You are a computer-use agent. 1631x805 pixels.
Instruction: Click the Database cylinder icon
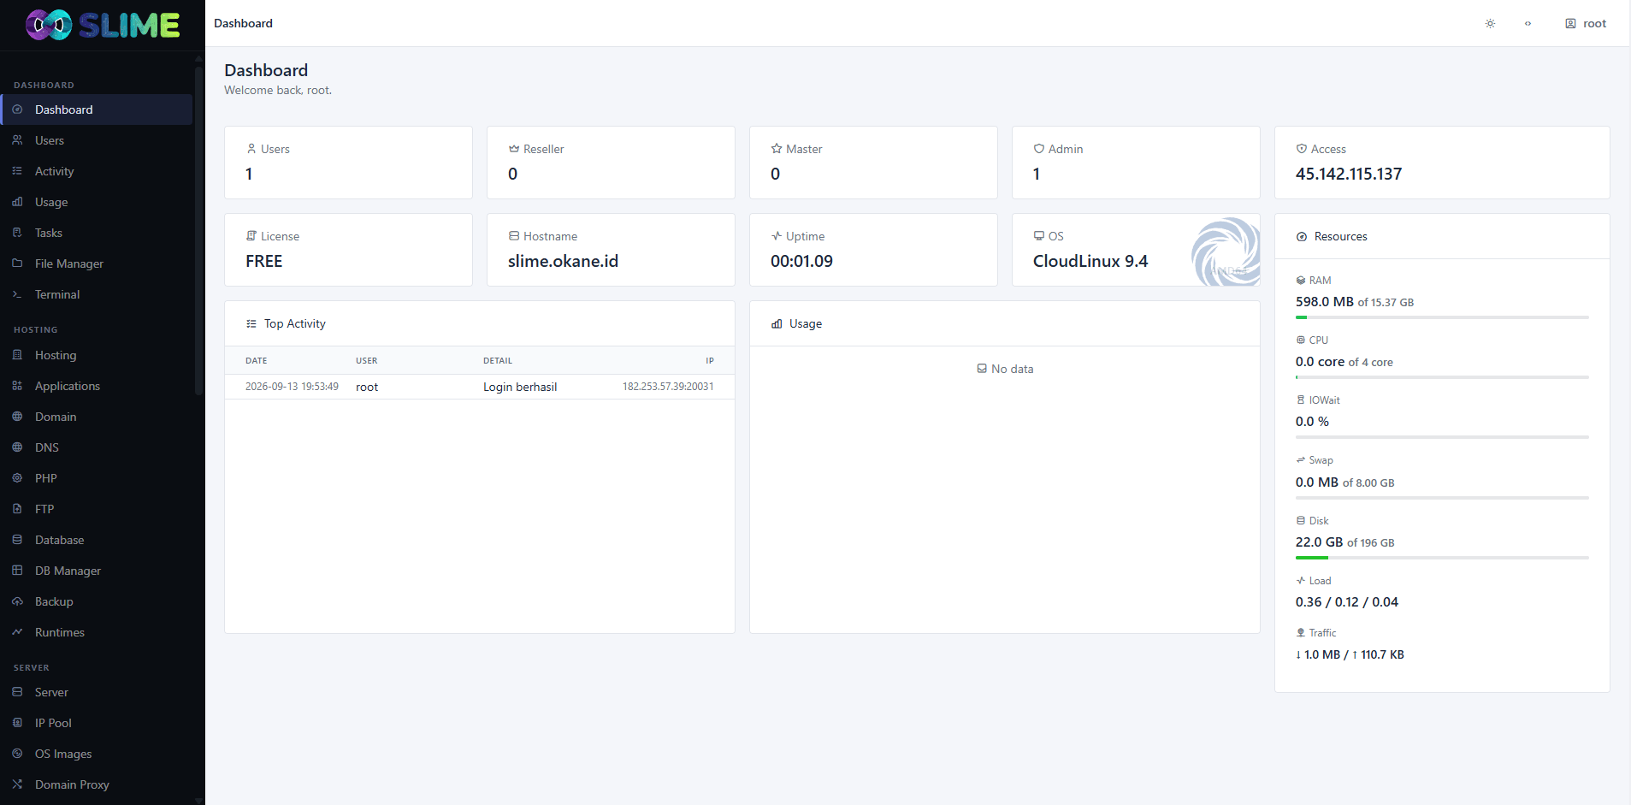[17, 540]
